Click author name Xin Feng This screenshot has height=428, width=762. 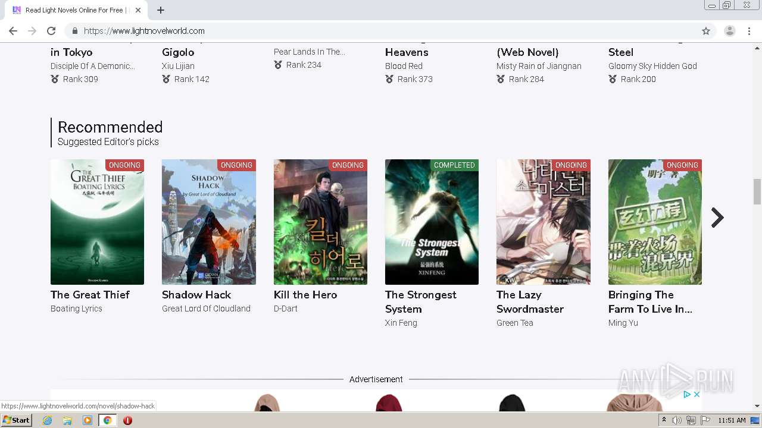point(401,323)
